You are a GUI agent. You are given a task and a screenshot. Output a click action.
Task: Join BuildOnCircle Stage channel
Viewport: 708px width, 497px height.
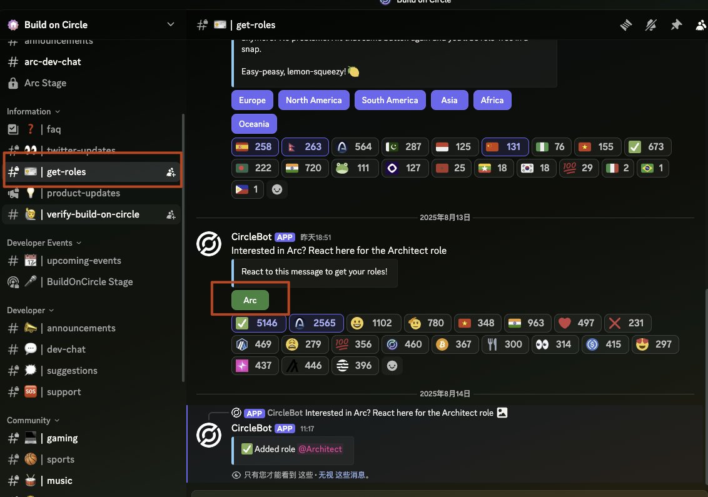(92, 282)
